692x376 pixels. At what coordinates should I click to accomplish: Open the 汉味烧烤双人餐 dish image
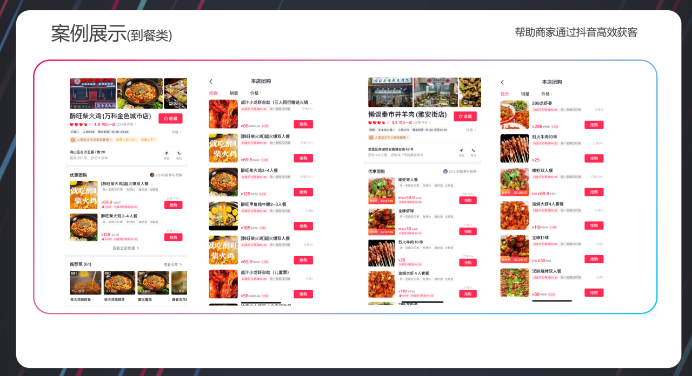pyautogui.click(x=515, y=283)
